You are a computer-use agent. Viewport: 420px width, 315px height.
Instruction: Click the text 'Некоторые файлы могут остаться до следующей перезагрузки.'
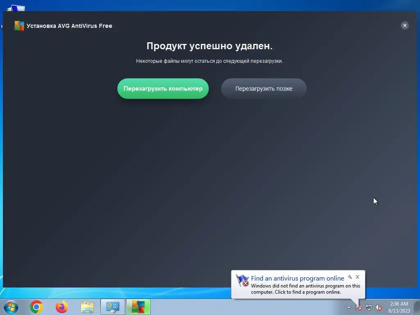click(210, 61)
